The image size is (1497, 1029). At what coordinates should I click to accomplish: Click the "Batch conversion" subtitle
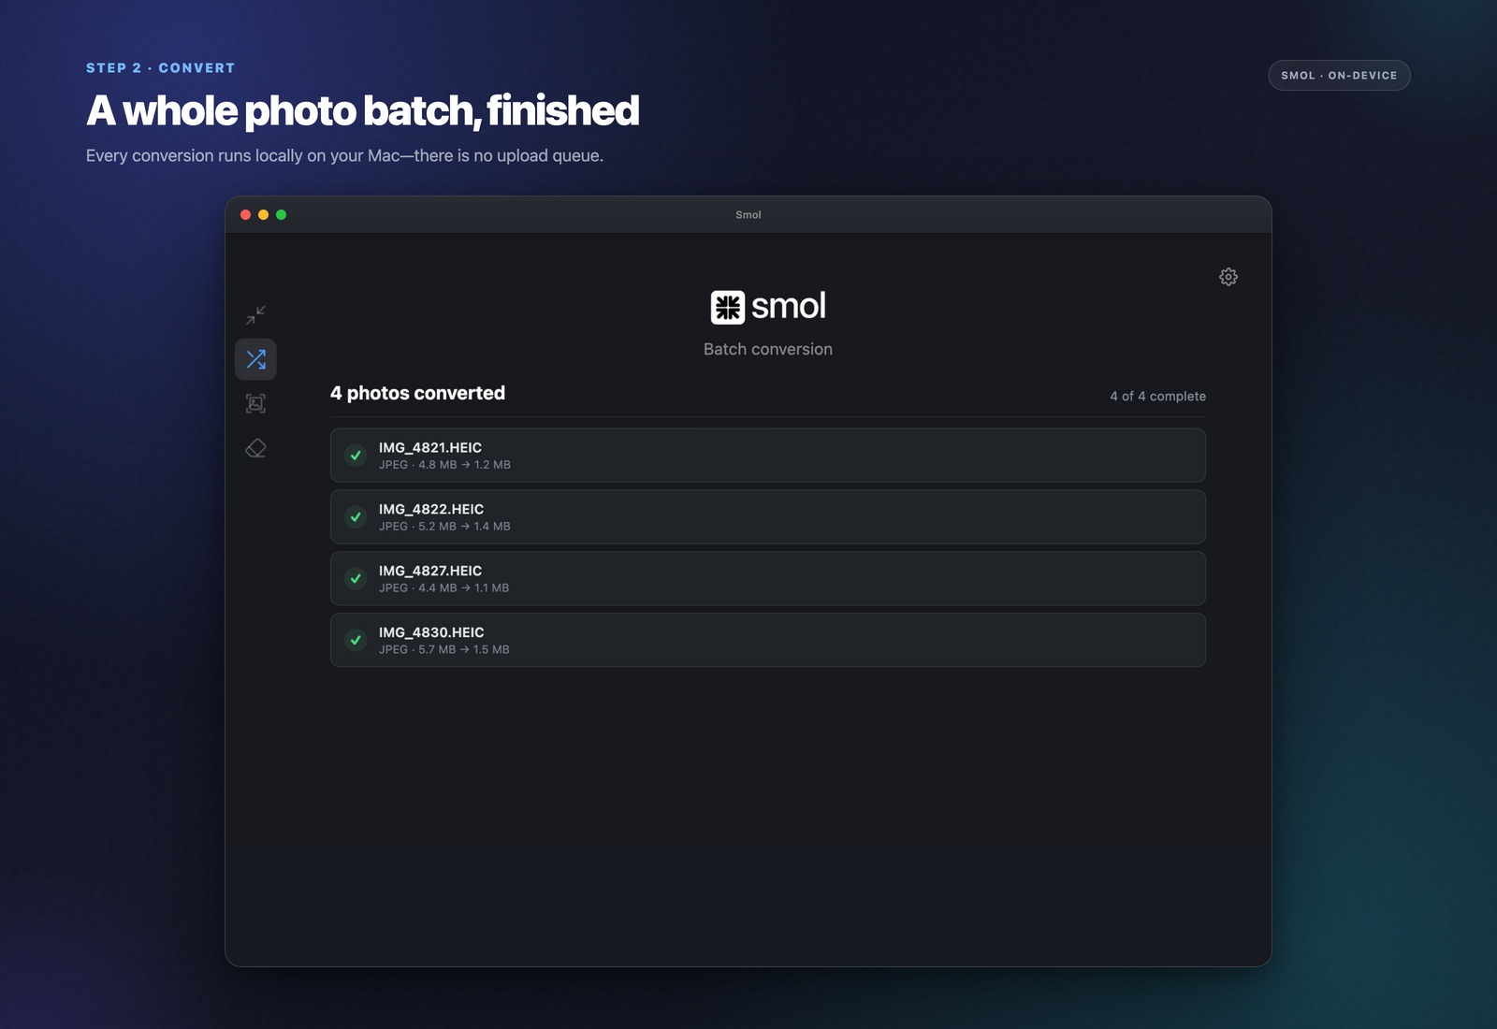(768, 350)
